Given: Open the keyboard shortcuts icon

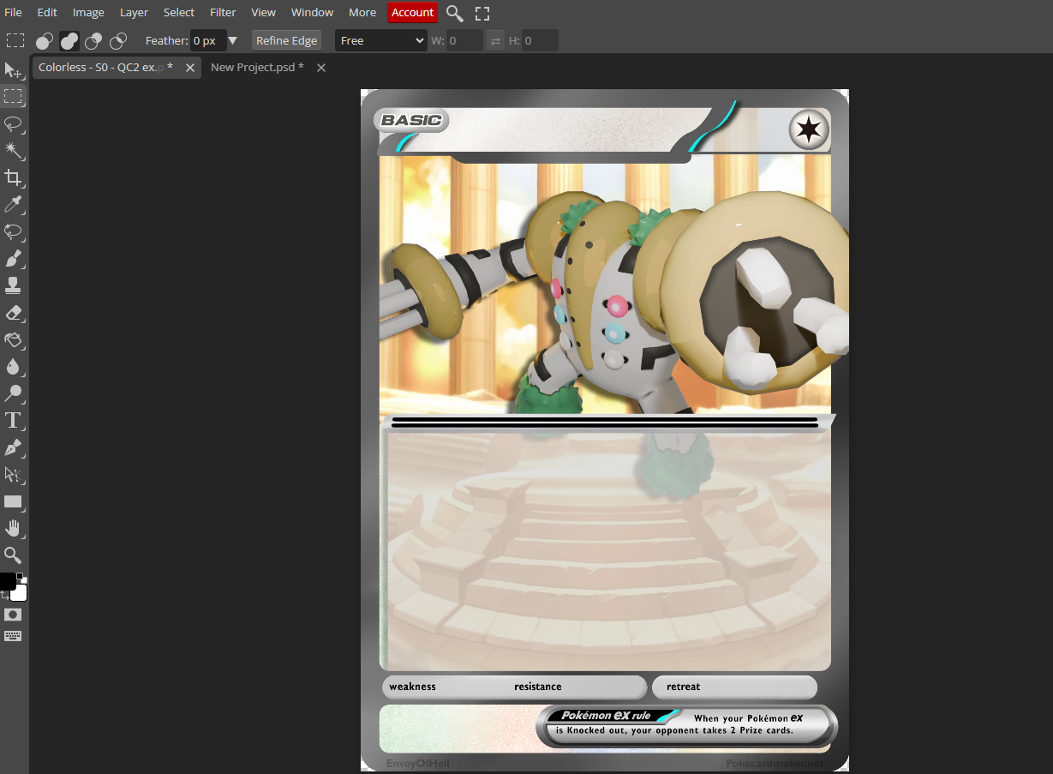Looking at the screenshot, I should click(x=13, y=636).
